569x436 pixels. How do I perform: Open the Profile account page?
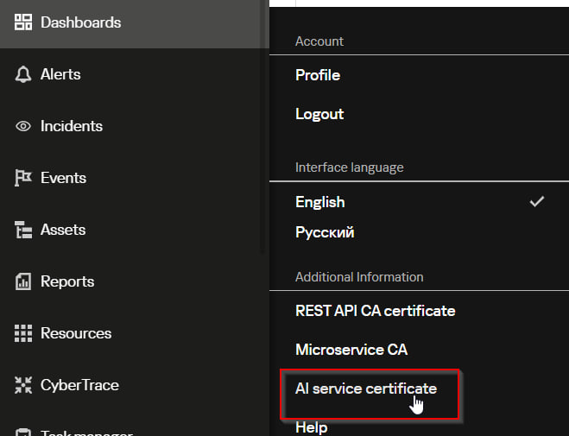pyautogui.click(x=318, y=75)
